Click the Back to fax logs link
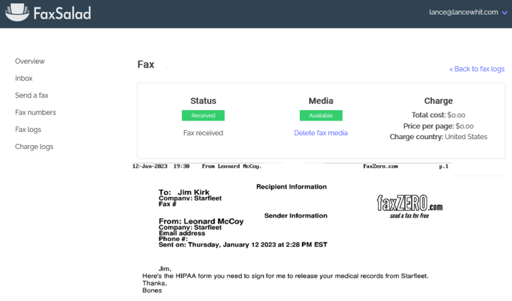Screen dimensions: 512x301 pos(477,69)
